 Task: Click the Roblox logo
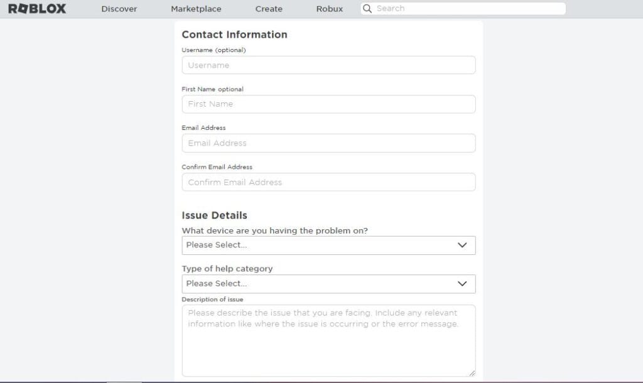pos(37,9)
